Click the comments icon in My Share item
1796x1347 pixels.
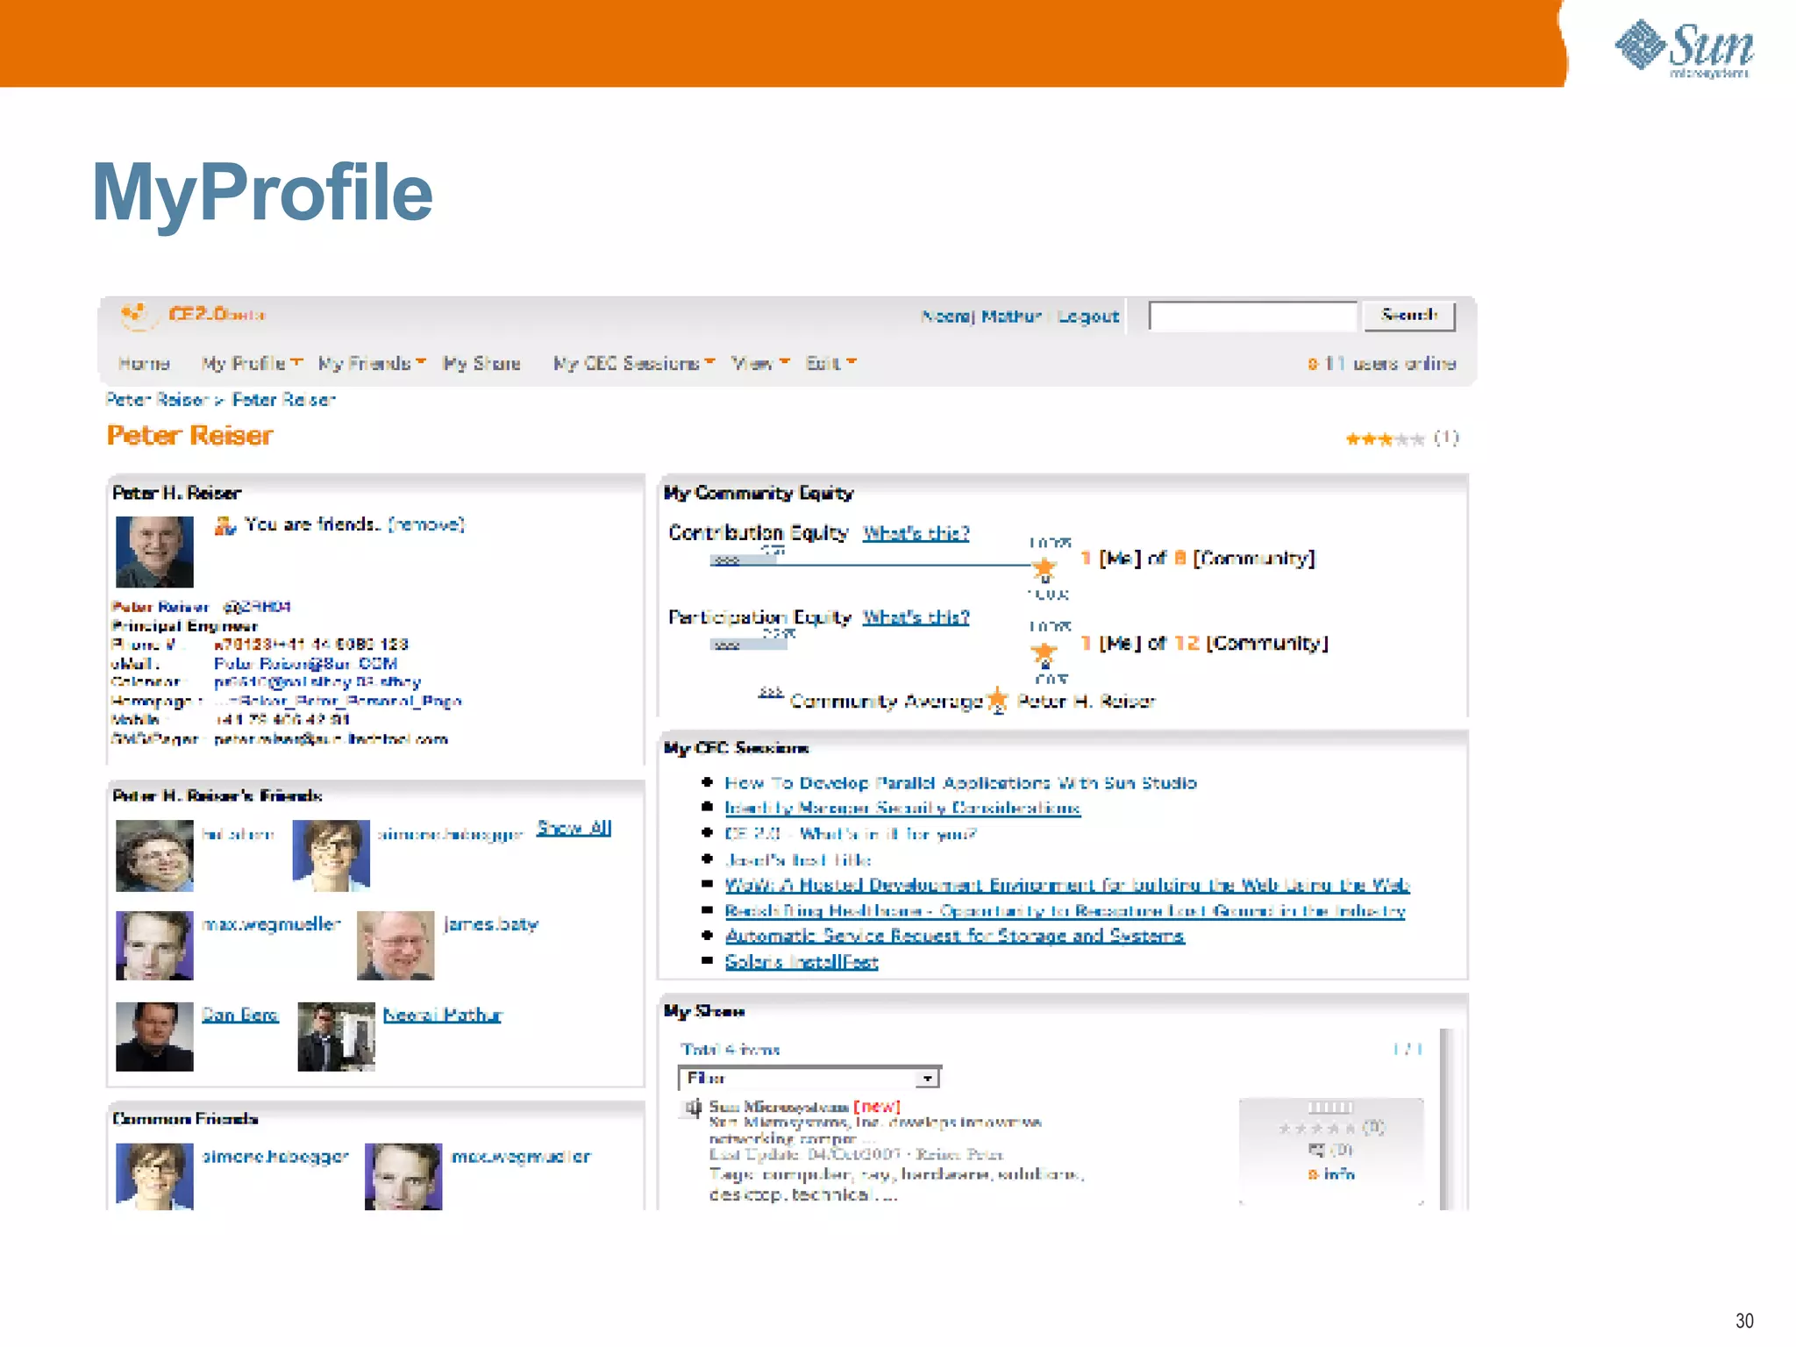1316,1150
